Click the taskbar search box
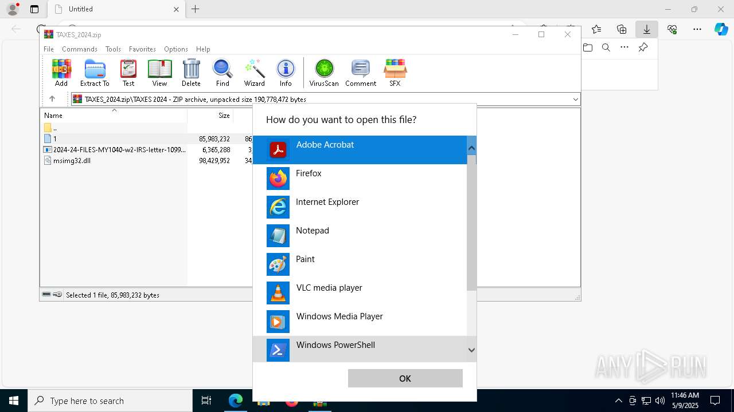 tap(110, 401)
